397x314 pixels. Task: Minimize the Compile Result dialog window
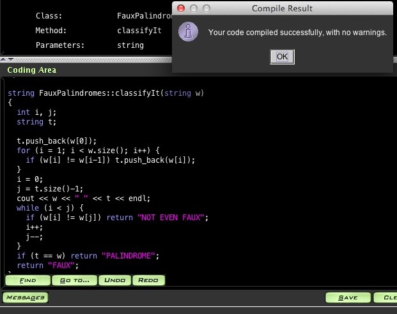click(194, 8)
